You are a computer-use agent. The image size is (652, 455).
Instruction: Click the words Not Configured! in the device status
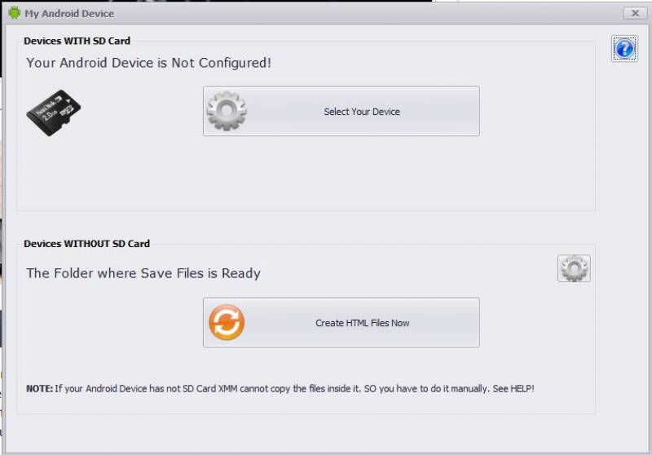tap(221, 63)
